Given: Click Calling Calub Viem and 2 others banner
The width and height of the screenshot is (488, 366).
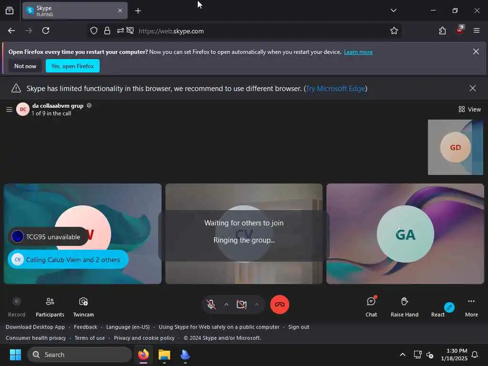Looking at the screenshot, I should [x=68, y=260].
